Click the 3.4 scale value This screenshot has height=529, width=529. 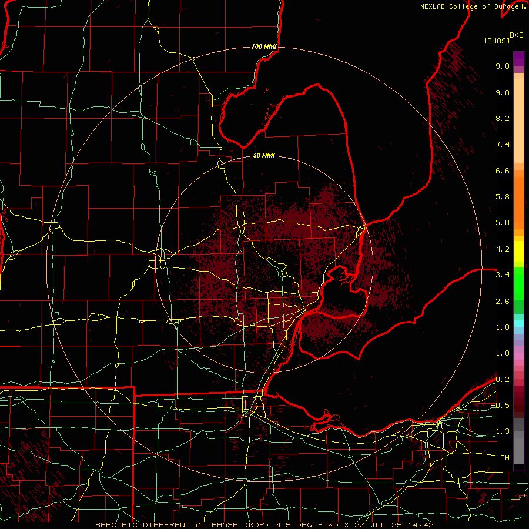pos(503,275)
